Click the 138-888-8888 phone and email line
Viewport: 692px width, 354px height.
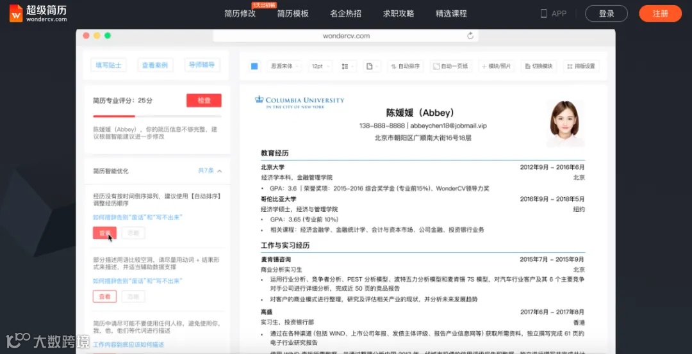click(423, 125)
